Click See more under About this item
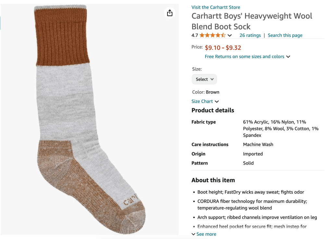Viewport: 332px width, 239px height. [206, 234]
